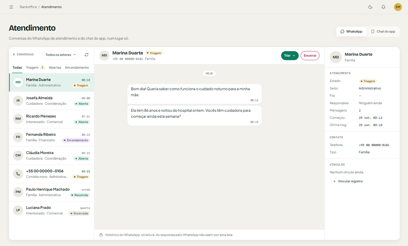Click the MD avatar in the chat header
408x246 pixels.
click(x=104, y=56)
